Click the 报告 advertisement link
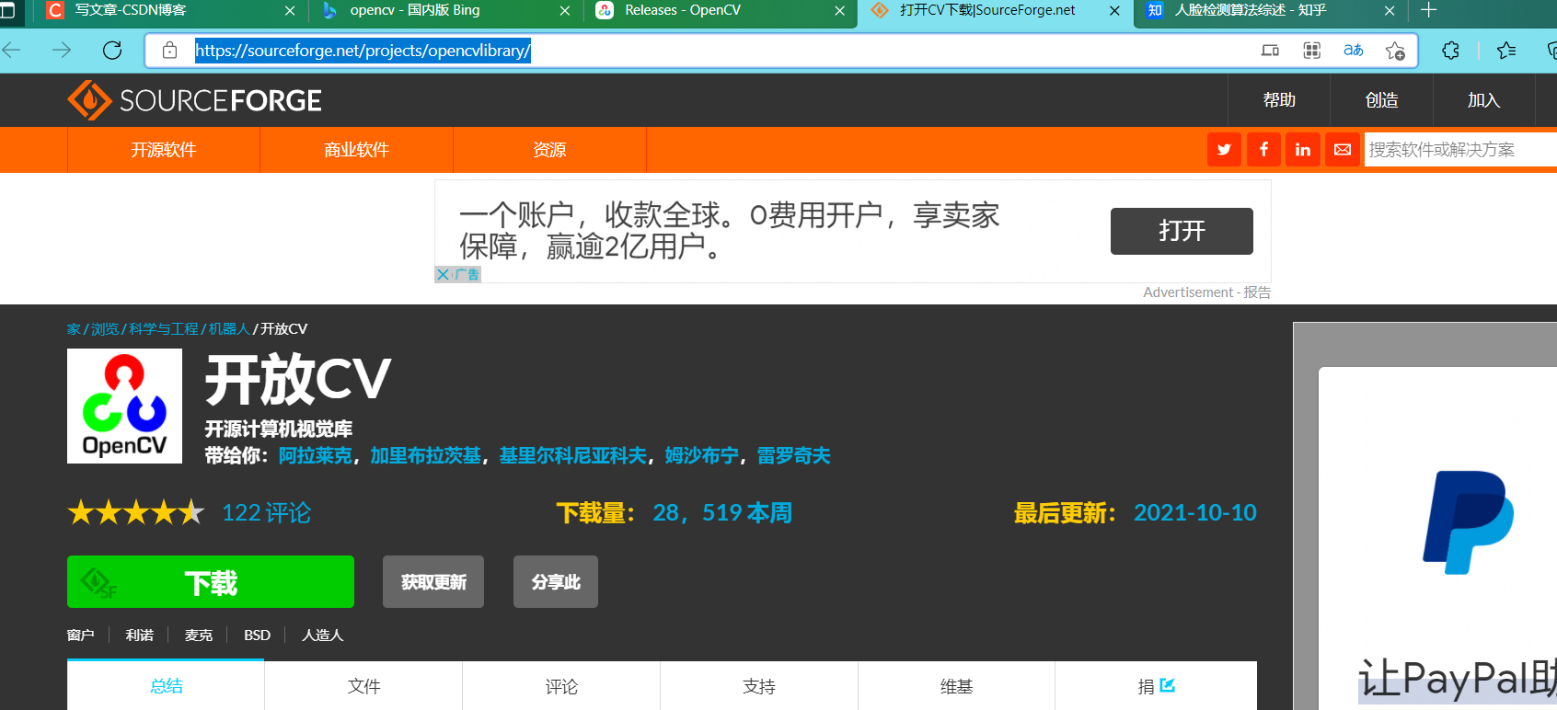 pos(1257,292)
